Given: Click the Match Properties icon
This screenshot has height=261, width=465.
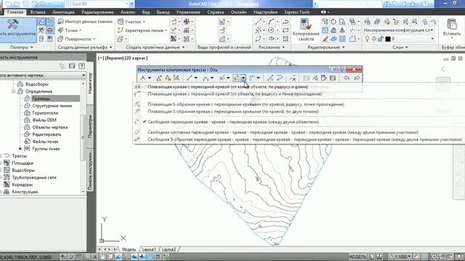Looking at the screenshot, I should (305, 24).
